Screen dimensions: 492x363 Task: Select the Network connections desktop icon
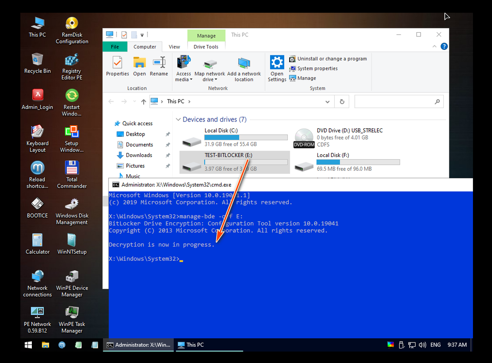point(37,284)
